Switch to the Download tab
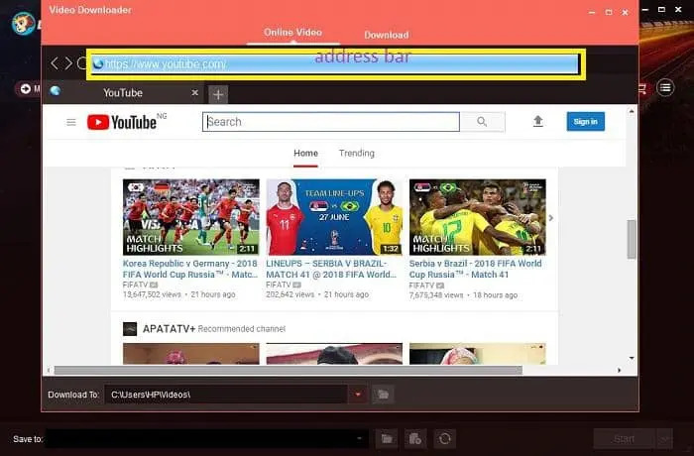 (x=386, y=35)
